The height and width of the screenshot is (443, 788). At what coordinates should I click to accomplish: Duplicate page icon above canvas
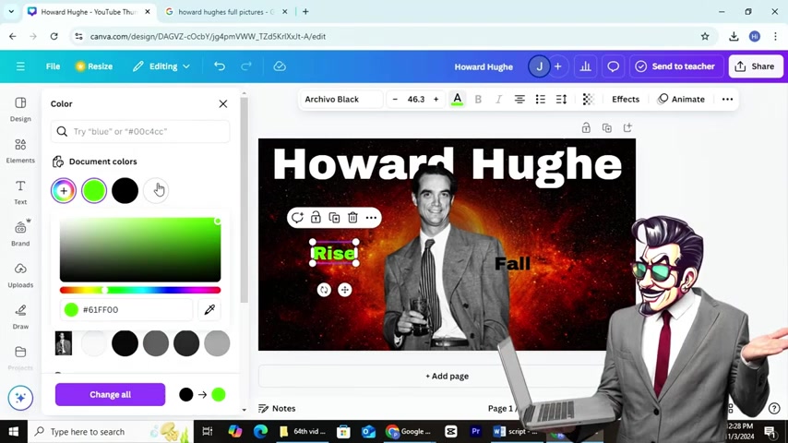click(x=606, y=127)
